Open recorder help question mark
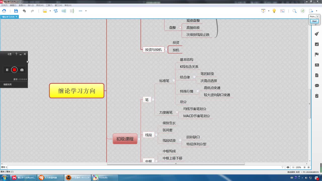Viewport: 322px width, 181px height. (x=16, y=54)
